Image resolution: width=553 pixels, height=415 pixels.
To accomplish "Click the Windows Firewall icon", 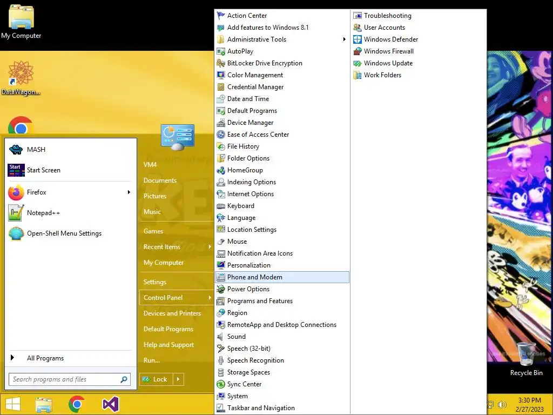I will pos(358,51).
